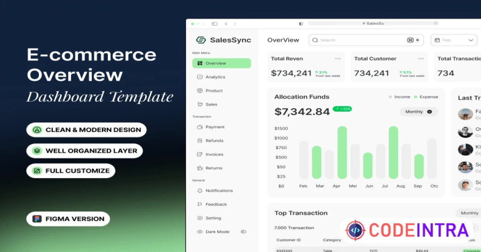
Task: Toggle the Dark Mode switch
Action: tap(243, 232)
